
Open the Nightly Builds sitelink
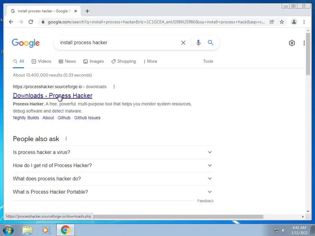(x=26, y=118)
